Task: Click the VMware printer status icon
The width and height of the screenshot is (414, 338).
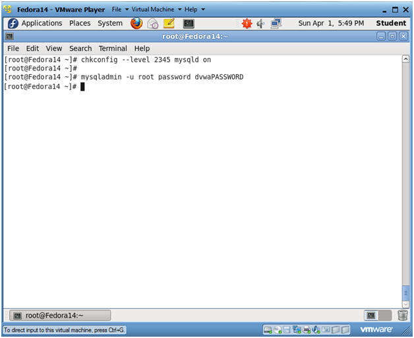Action: tap(307, 330)
